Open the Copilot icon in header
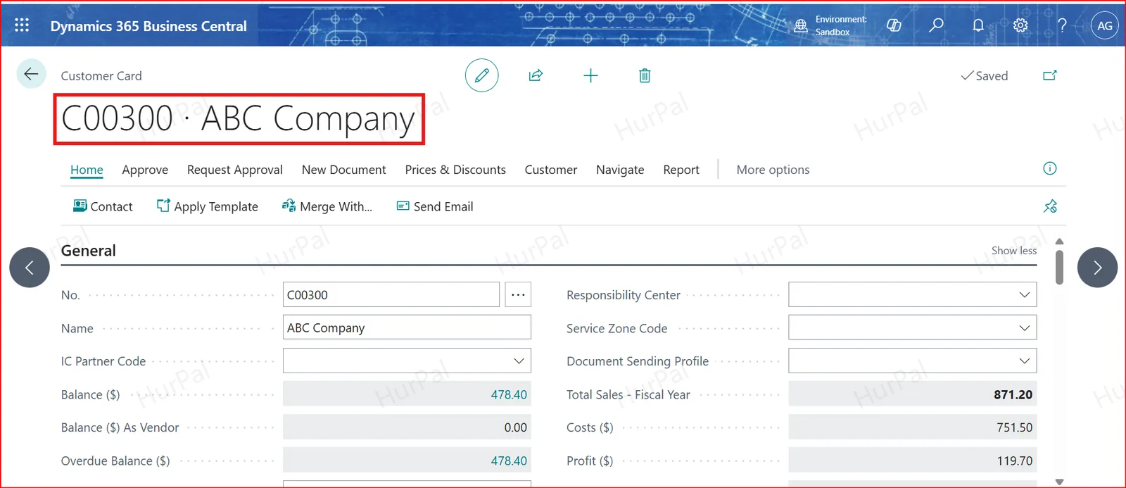The width and height of the screenshot is (1126, 488). (x=894, y=25)
